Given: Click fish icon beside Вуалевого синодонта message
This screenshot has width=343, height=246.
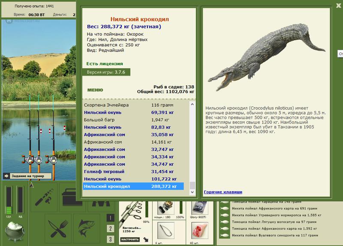Looking at the screenshot, I should point(224,235).
